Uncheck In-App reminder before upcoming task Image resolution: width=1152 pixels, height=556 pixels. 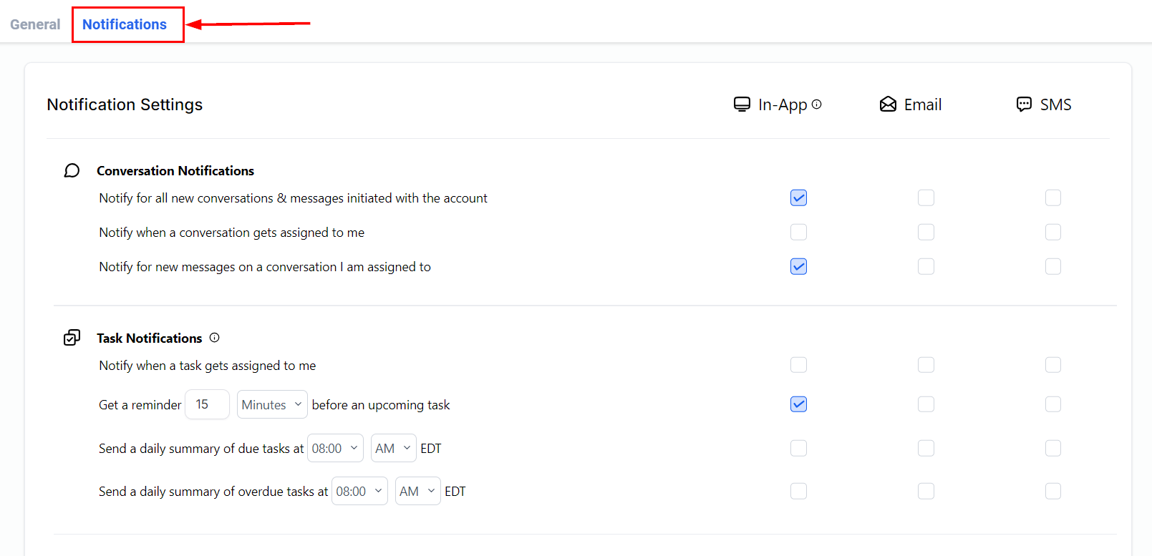[798, 404]
